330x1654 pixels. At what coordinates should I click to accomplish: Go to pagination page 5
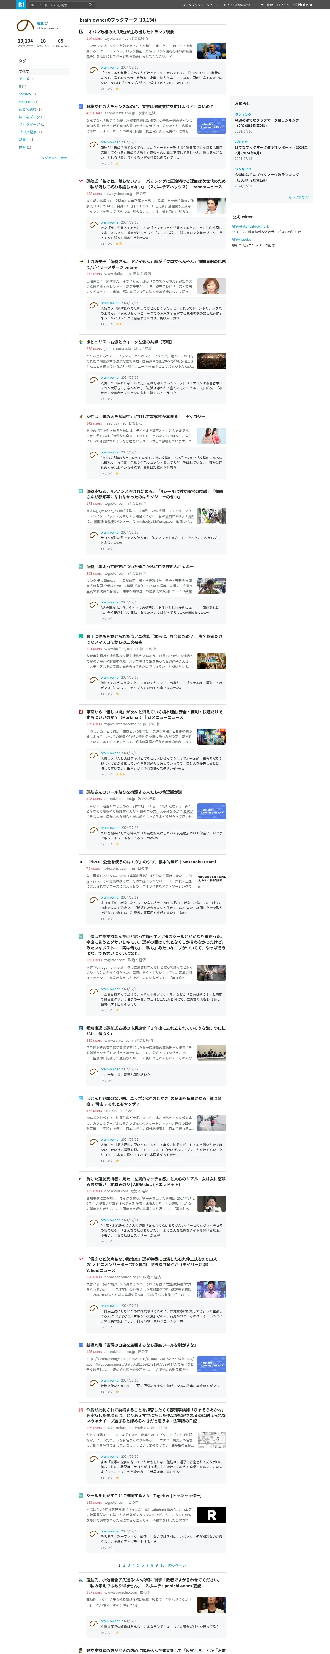point(138,1566)
